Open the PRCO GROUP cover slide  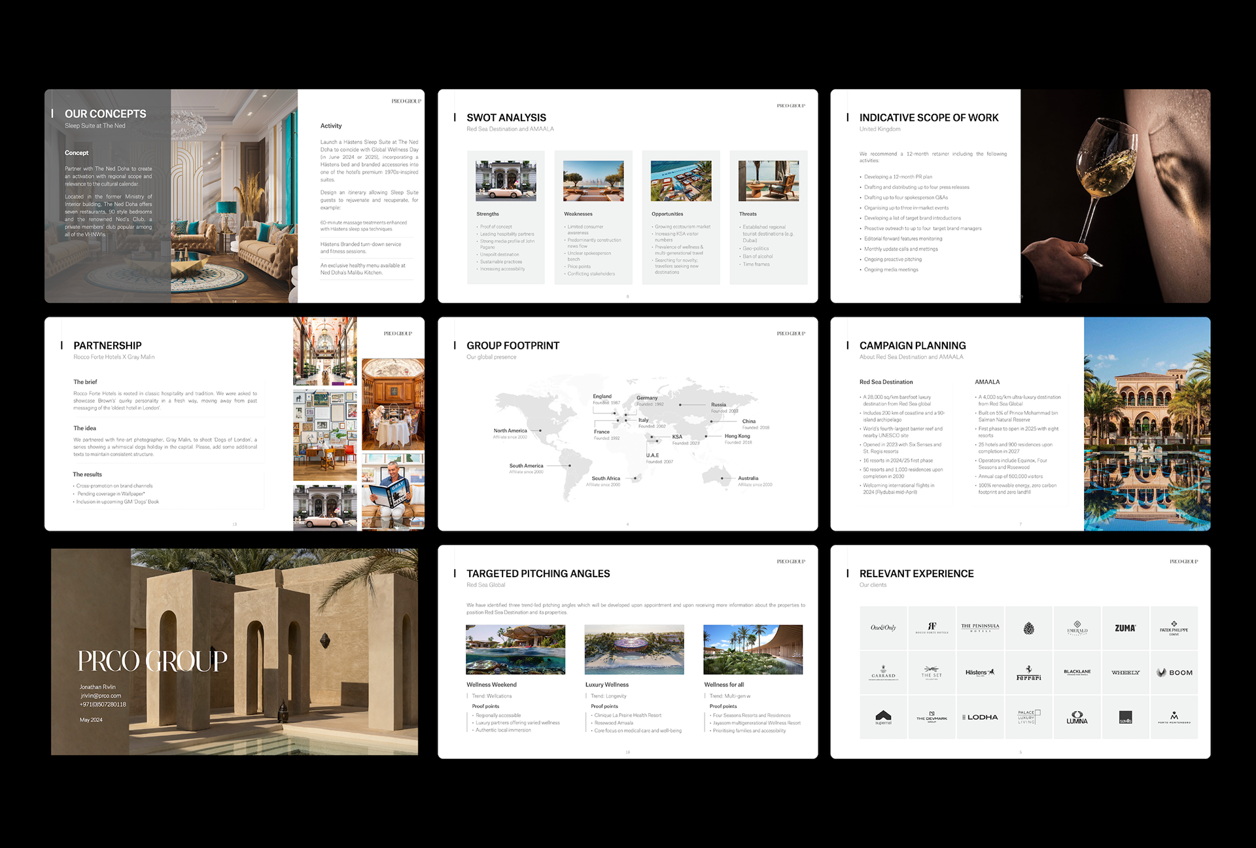234,652
